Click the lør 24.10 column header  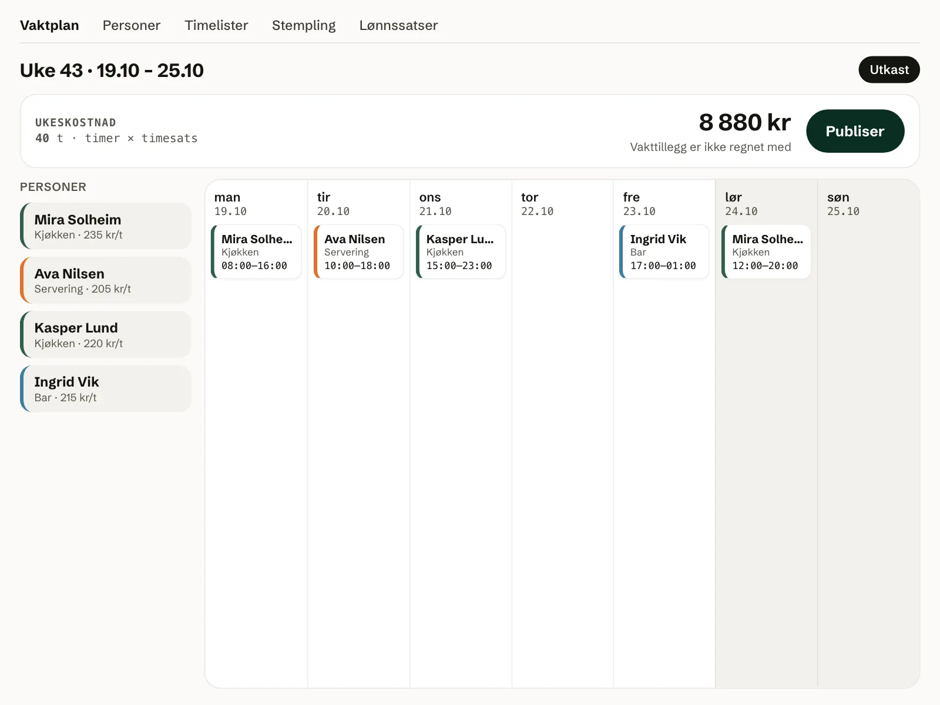pos(741,204)
